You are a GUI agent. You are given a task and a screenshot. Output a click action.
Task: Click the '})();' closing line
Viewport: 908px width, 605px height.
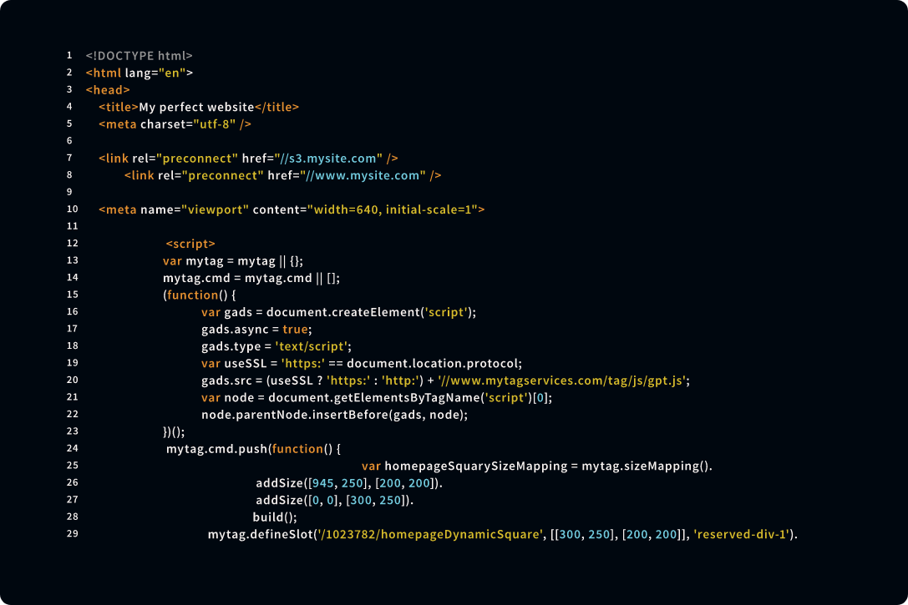tap(174, 431)
